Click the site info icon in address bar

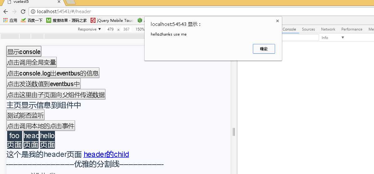click(33, 12)
